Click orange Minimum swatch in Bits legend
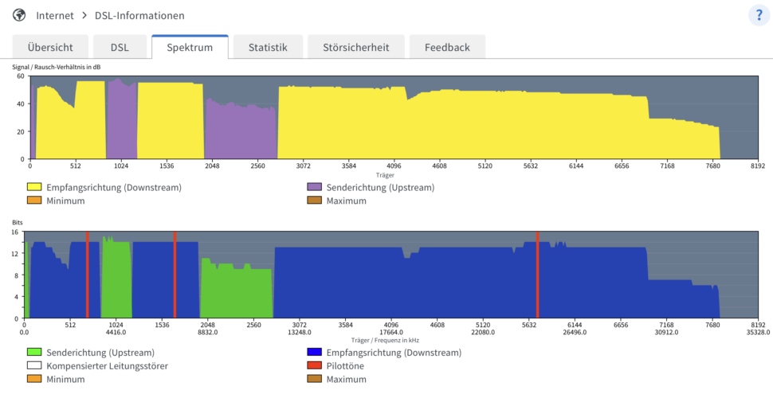This screenshot has height=394, width=773. click(x=34, y=379)
